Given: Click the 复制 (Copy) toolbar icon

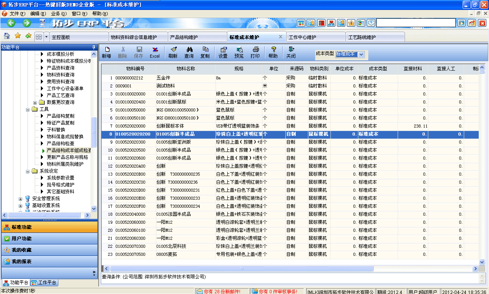Looking at the screenshot, I should click(x=206, y=52).
